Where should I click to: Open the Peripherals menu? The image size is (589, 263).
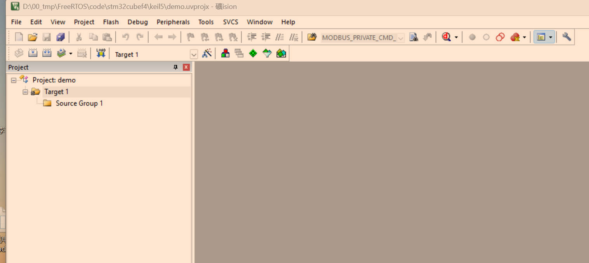click(173, 22)
